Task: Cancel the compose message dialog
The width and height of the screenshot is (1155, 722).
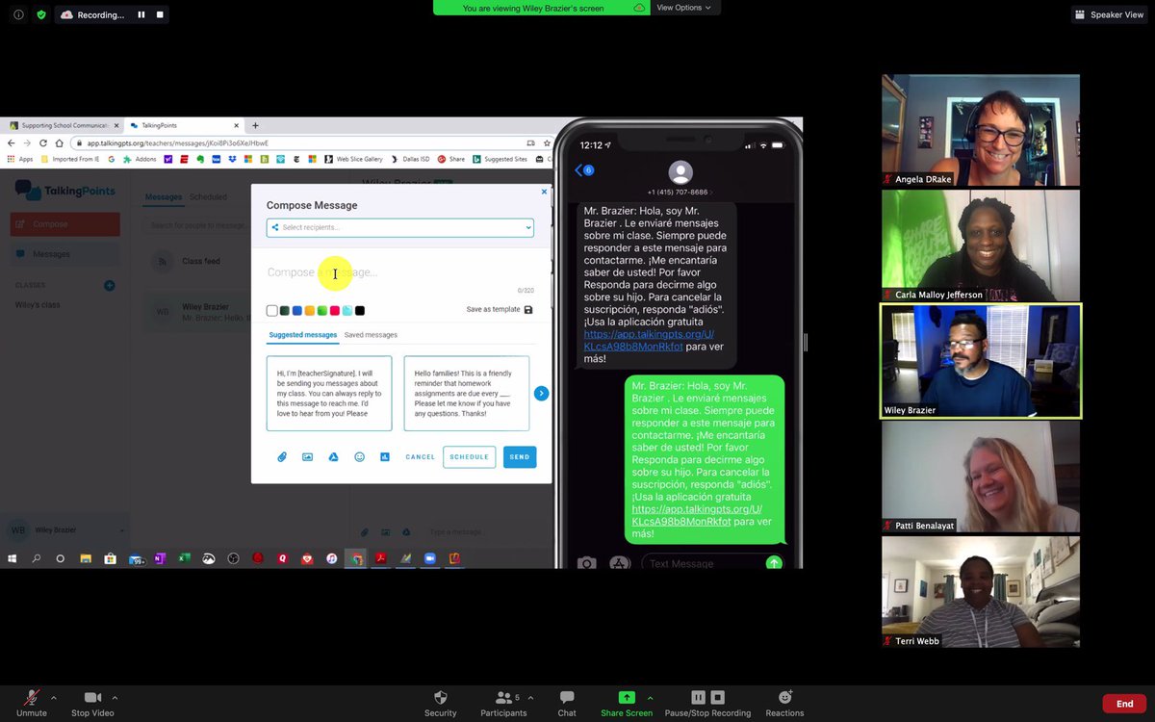Action: (x=421, y=456)
